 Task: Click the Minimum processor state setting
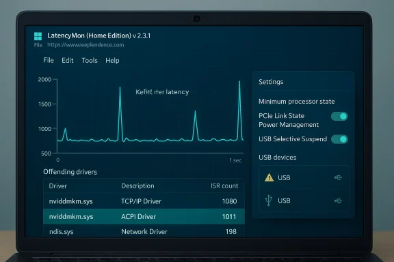(296, 102)
